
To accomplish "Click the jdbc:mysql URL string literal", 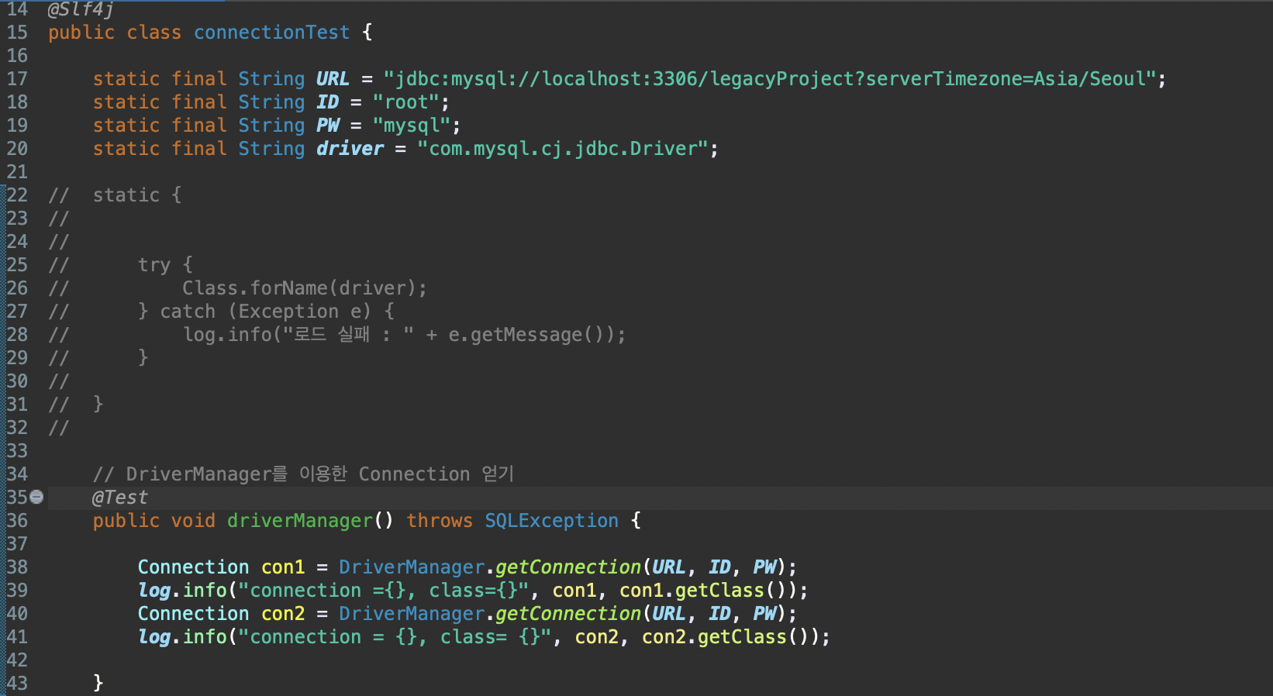I will (771, 79).
